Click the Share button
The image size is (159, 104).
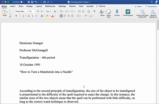click(138, 6)
